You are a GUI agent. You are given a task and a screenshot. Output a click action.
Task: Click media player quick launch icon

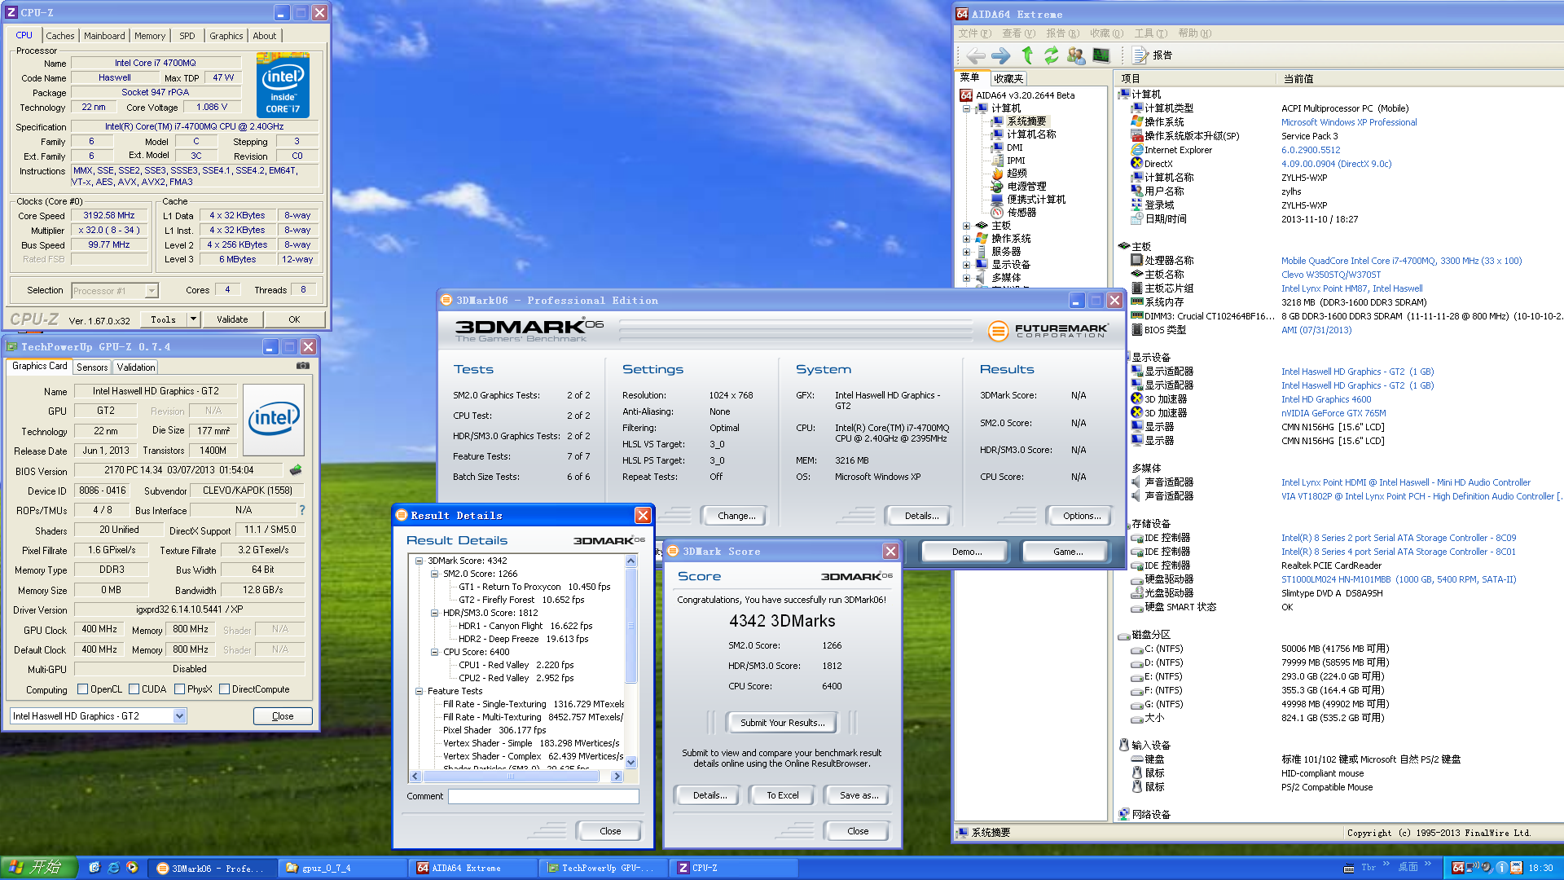[x=132, y=868]
